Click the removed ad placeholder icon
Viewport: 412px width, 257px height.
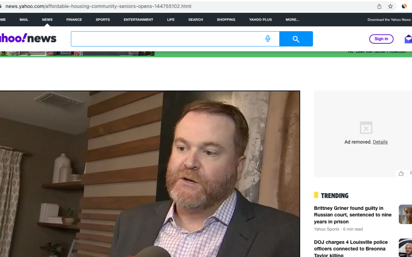(366, 128)
